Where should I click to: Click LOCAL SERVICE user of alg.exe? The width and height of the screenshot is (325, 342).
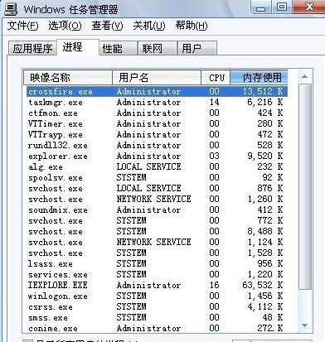tap(148, 166)
